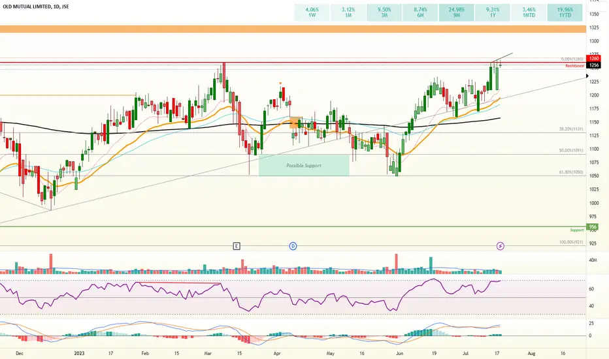Click the 'Feb' label on the time axis
The width and height of the screenshot is (609, 359).
pyautogui.click(x=145, y=353)
